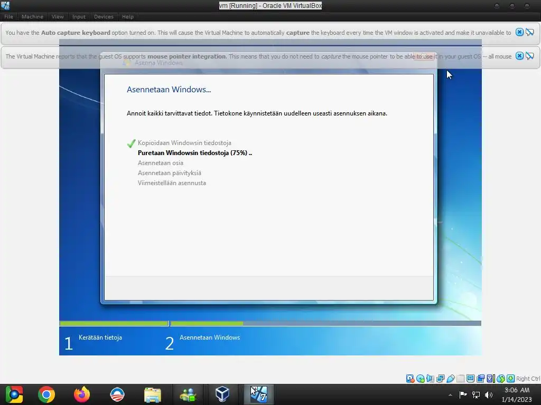Click Puretaan Windowsin tiedostoja (75%) step
541x405 pixels.
tap(195, 153)
